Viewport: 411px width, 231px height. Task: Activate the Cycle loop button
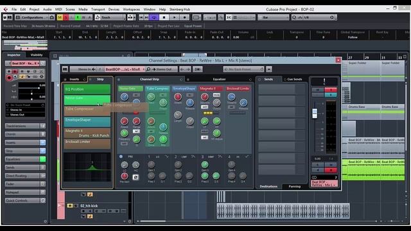(154, 17)
